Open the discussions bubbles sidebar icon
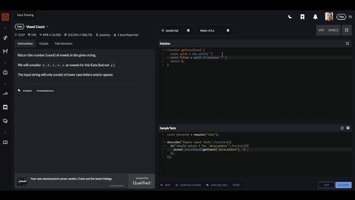 coord(5,121)
